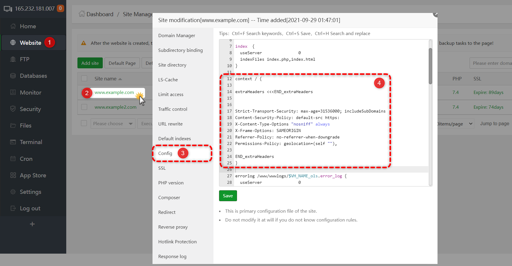512x266 pixels.
Task: Go to Databases via its sidebar icon
Action: pyautogui.click(x=13, y=76)
